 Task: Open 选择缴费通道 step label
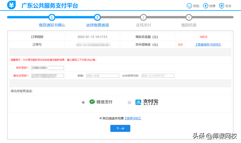click(x=98, y=25)
